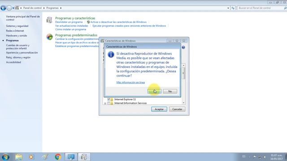Click the Back navigation arrow
This screenshot has width=287, height=161.
point(3,8)
